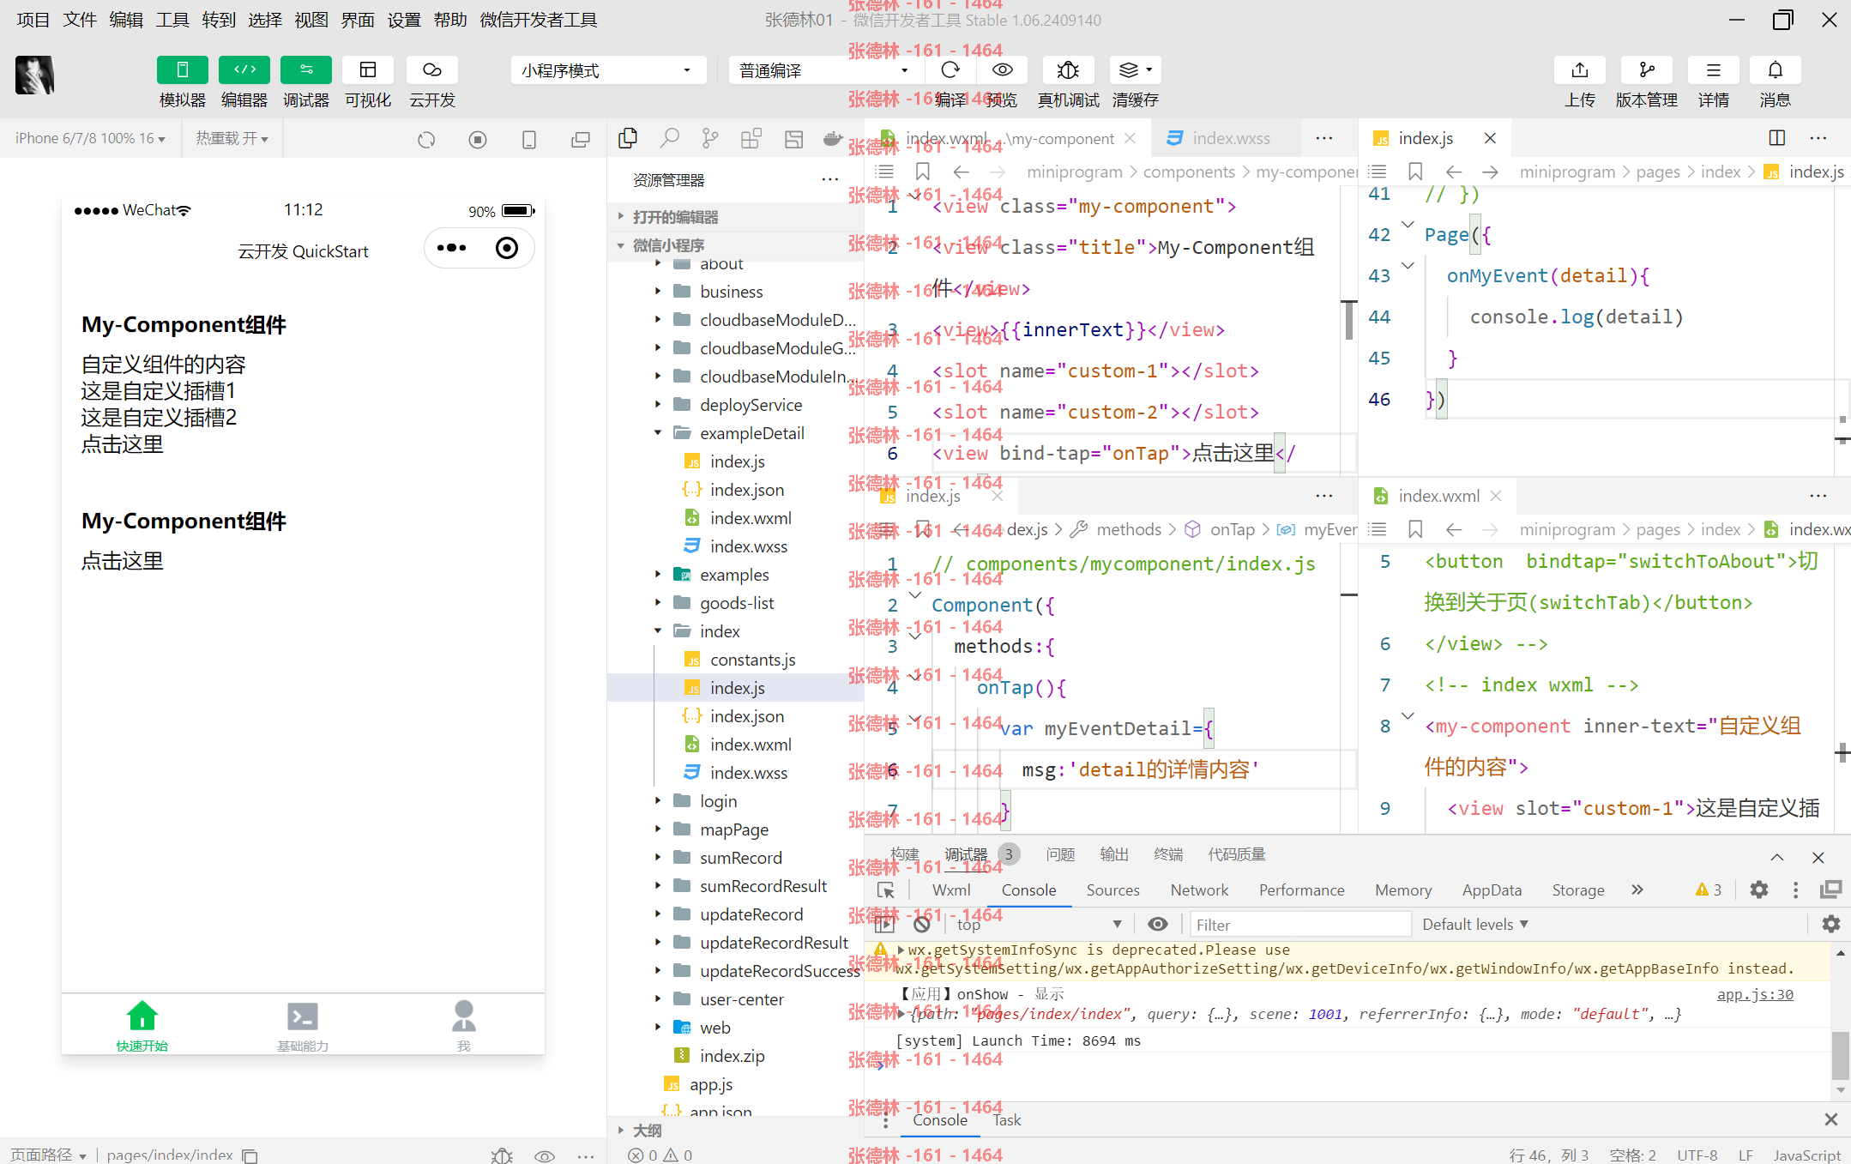Screen dimensions: 1851x1164
Task: Open devtools settings gear
Action: point(1759,890)
